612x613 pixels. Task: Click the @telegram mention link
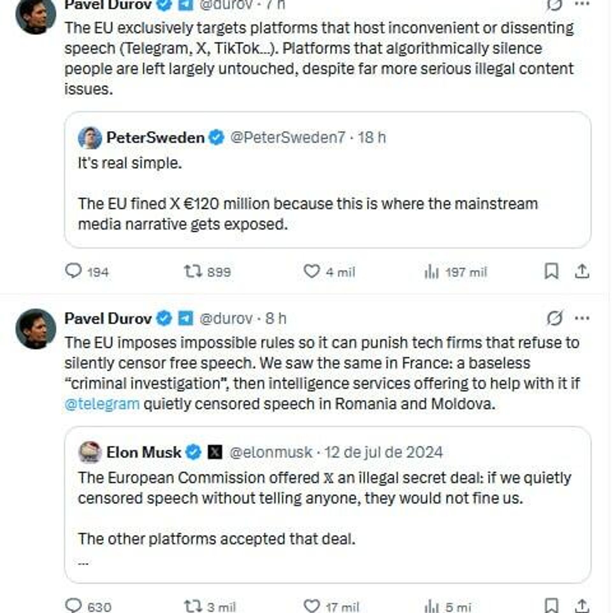[102, 404]
